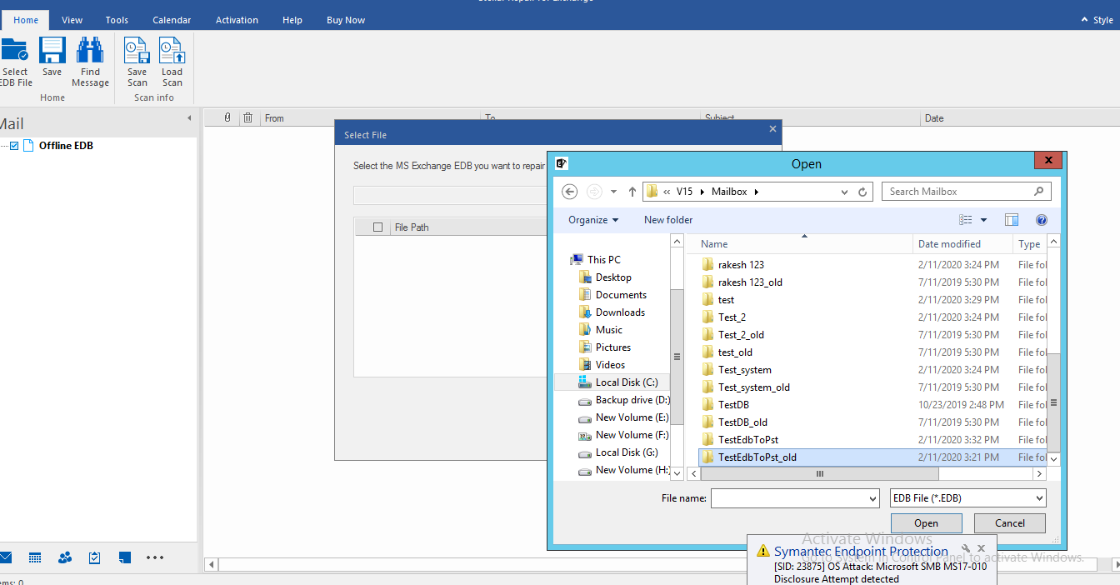The height and width of the screenshot is (585, 1120).
Task: Expand the address bar history dropdown
Action: click(x=846, y=192)
